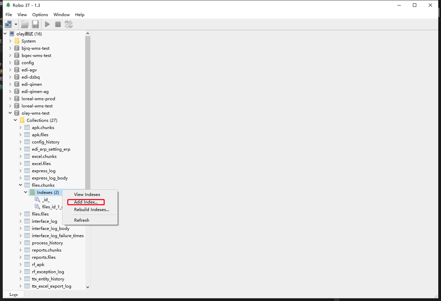Expand the System folder node

[10, 41]
